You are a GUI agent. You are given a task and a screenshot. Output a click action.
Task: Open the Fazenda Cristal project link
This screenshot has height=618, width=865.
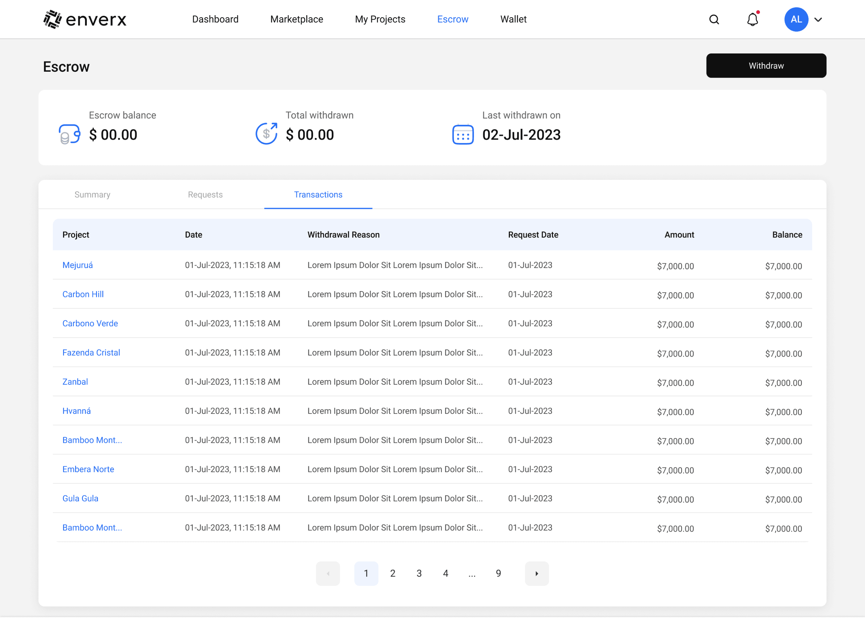tap(91, 352)
